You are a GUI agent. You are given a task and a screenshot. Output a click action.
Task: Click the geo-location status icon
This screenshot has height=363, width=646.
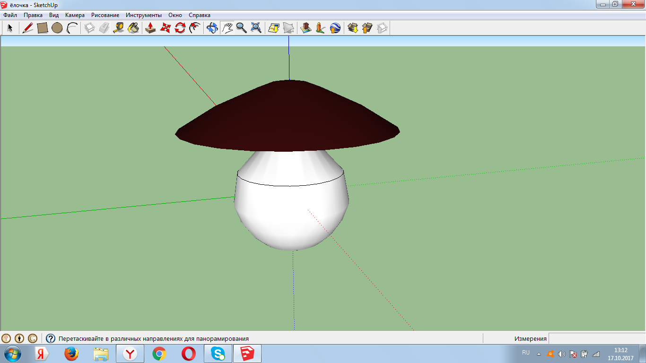coord(6,338)
